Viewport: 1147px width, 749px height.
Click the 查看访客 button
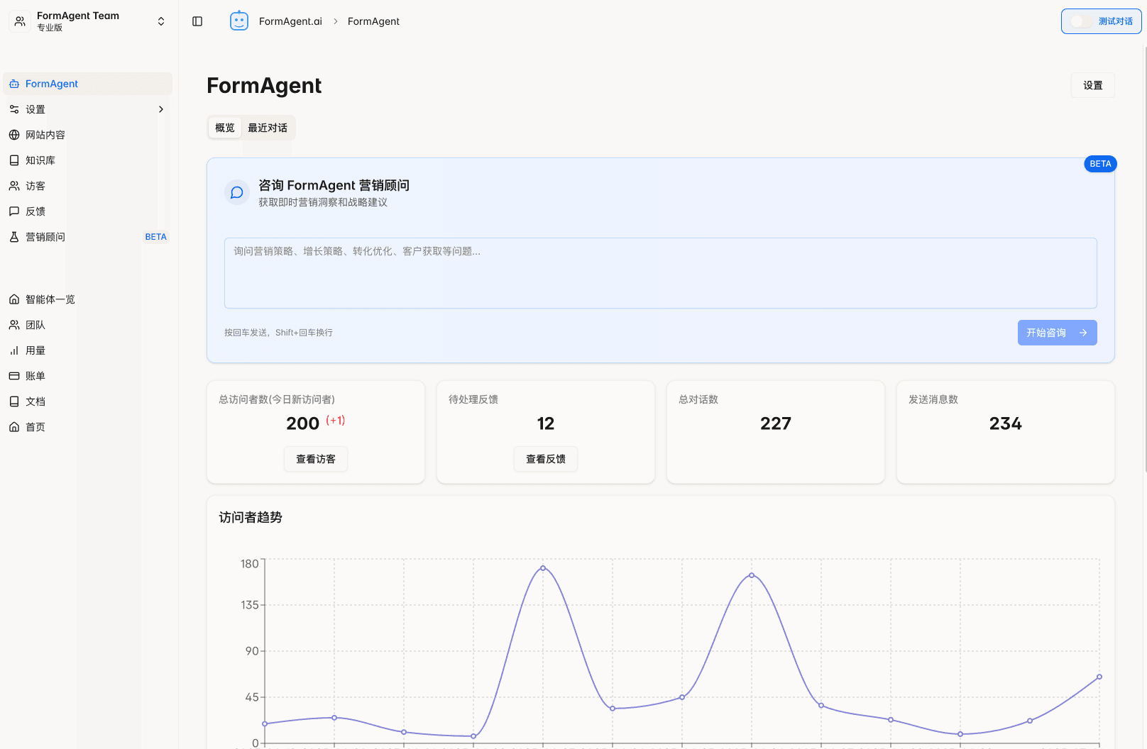(x=316, y=459)
